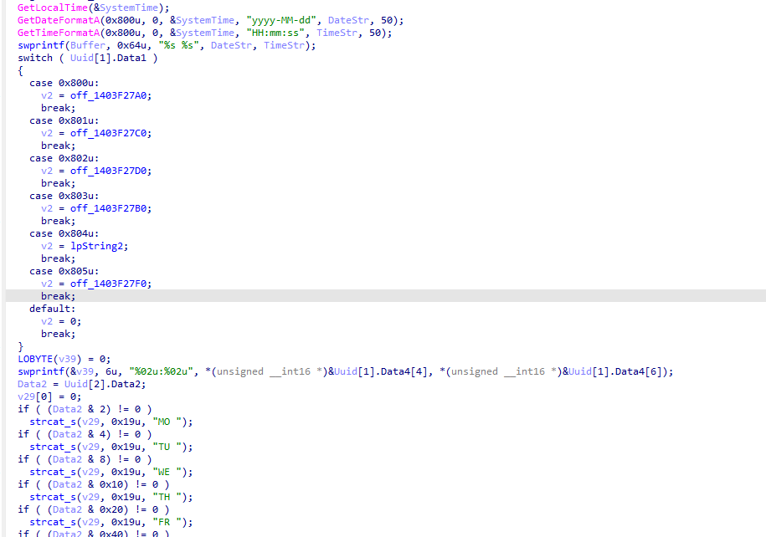Click the v2 = 0 assignment
The height and width of the screenshot is (537, 766).
click(x=61, y=322)
